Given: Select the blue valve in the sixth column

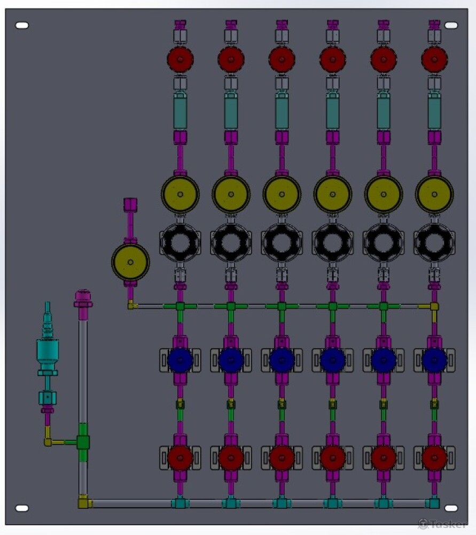Looking at the screenshot, I should pos(434,360).
